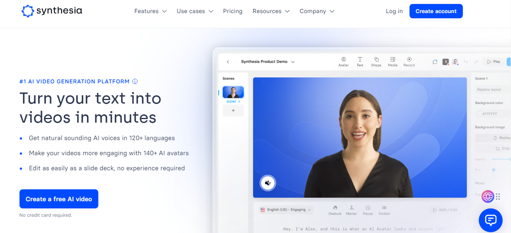Click the Synthesia logo in the header

[x=52, y=11]
